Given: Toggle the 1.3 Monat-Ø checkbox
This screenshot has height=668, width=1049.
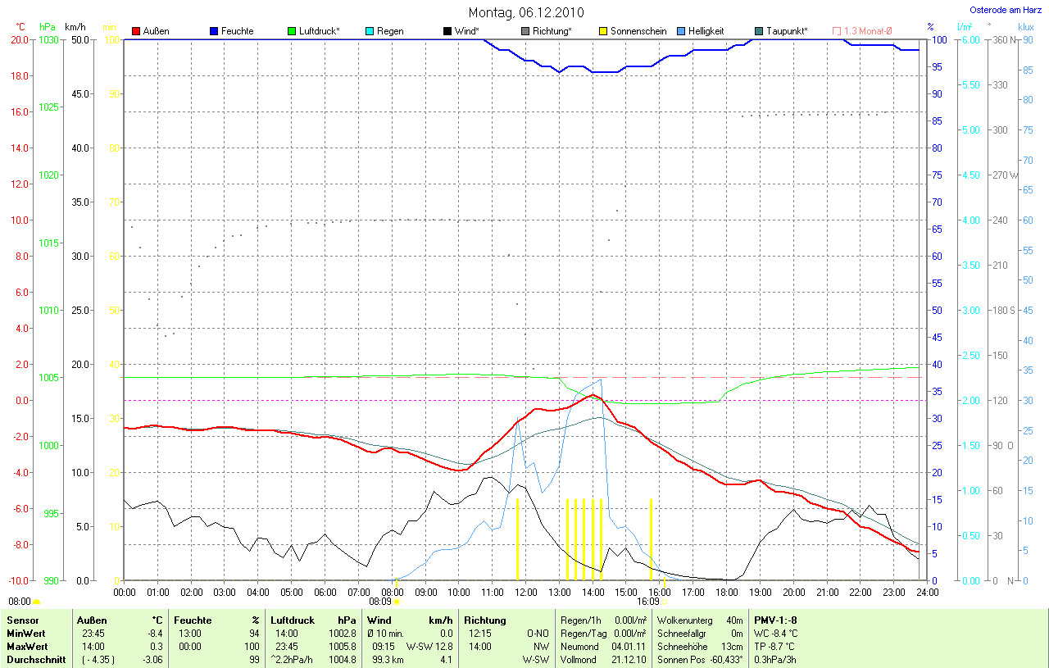Looking at the screenshot, I should pyautogui.click(x=837, y=31).
